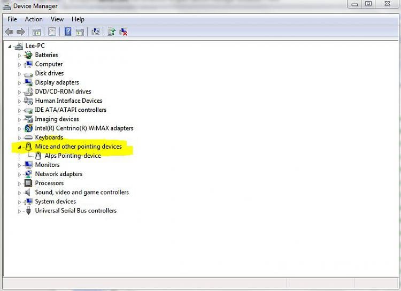Image resolution: width=401 pixels, height=291 pixels.
Task: Open the Action menu
Action: pos(34,19)
